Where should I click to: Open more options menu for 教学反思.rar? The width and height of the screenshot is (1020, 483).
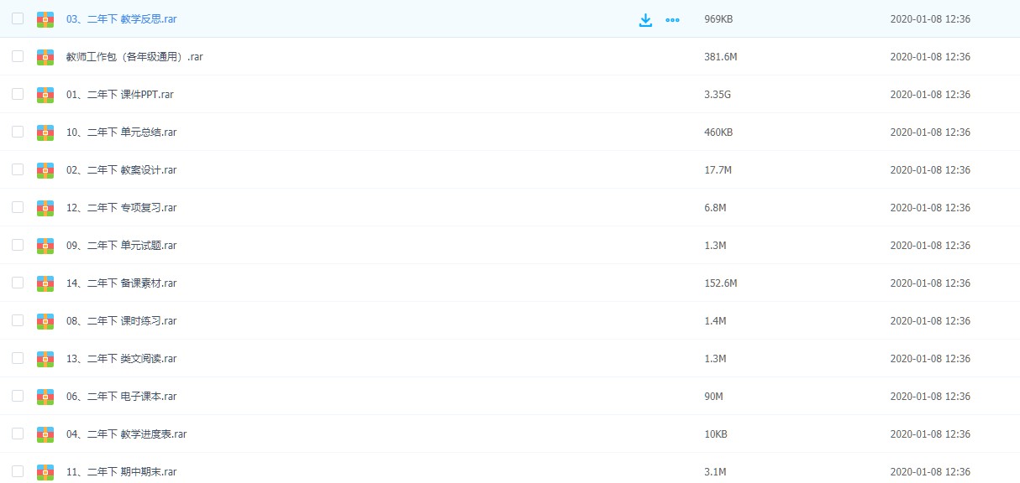pos(672,20)
